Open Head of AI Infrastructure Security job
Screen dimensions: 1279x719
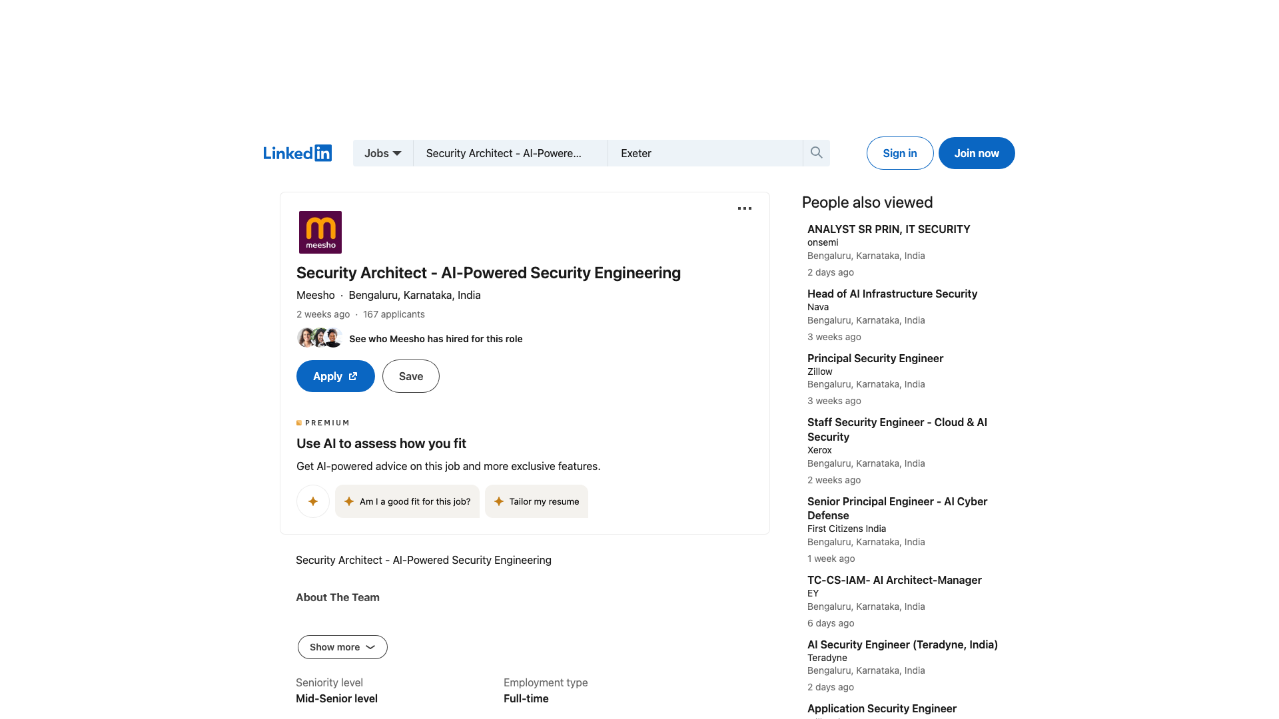click(892, 294)
